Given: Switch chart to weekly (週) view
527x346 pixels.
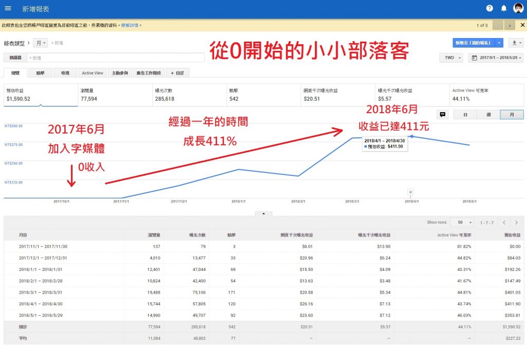Looking at the screenshot, I should click(488, 115).
